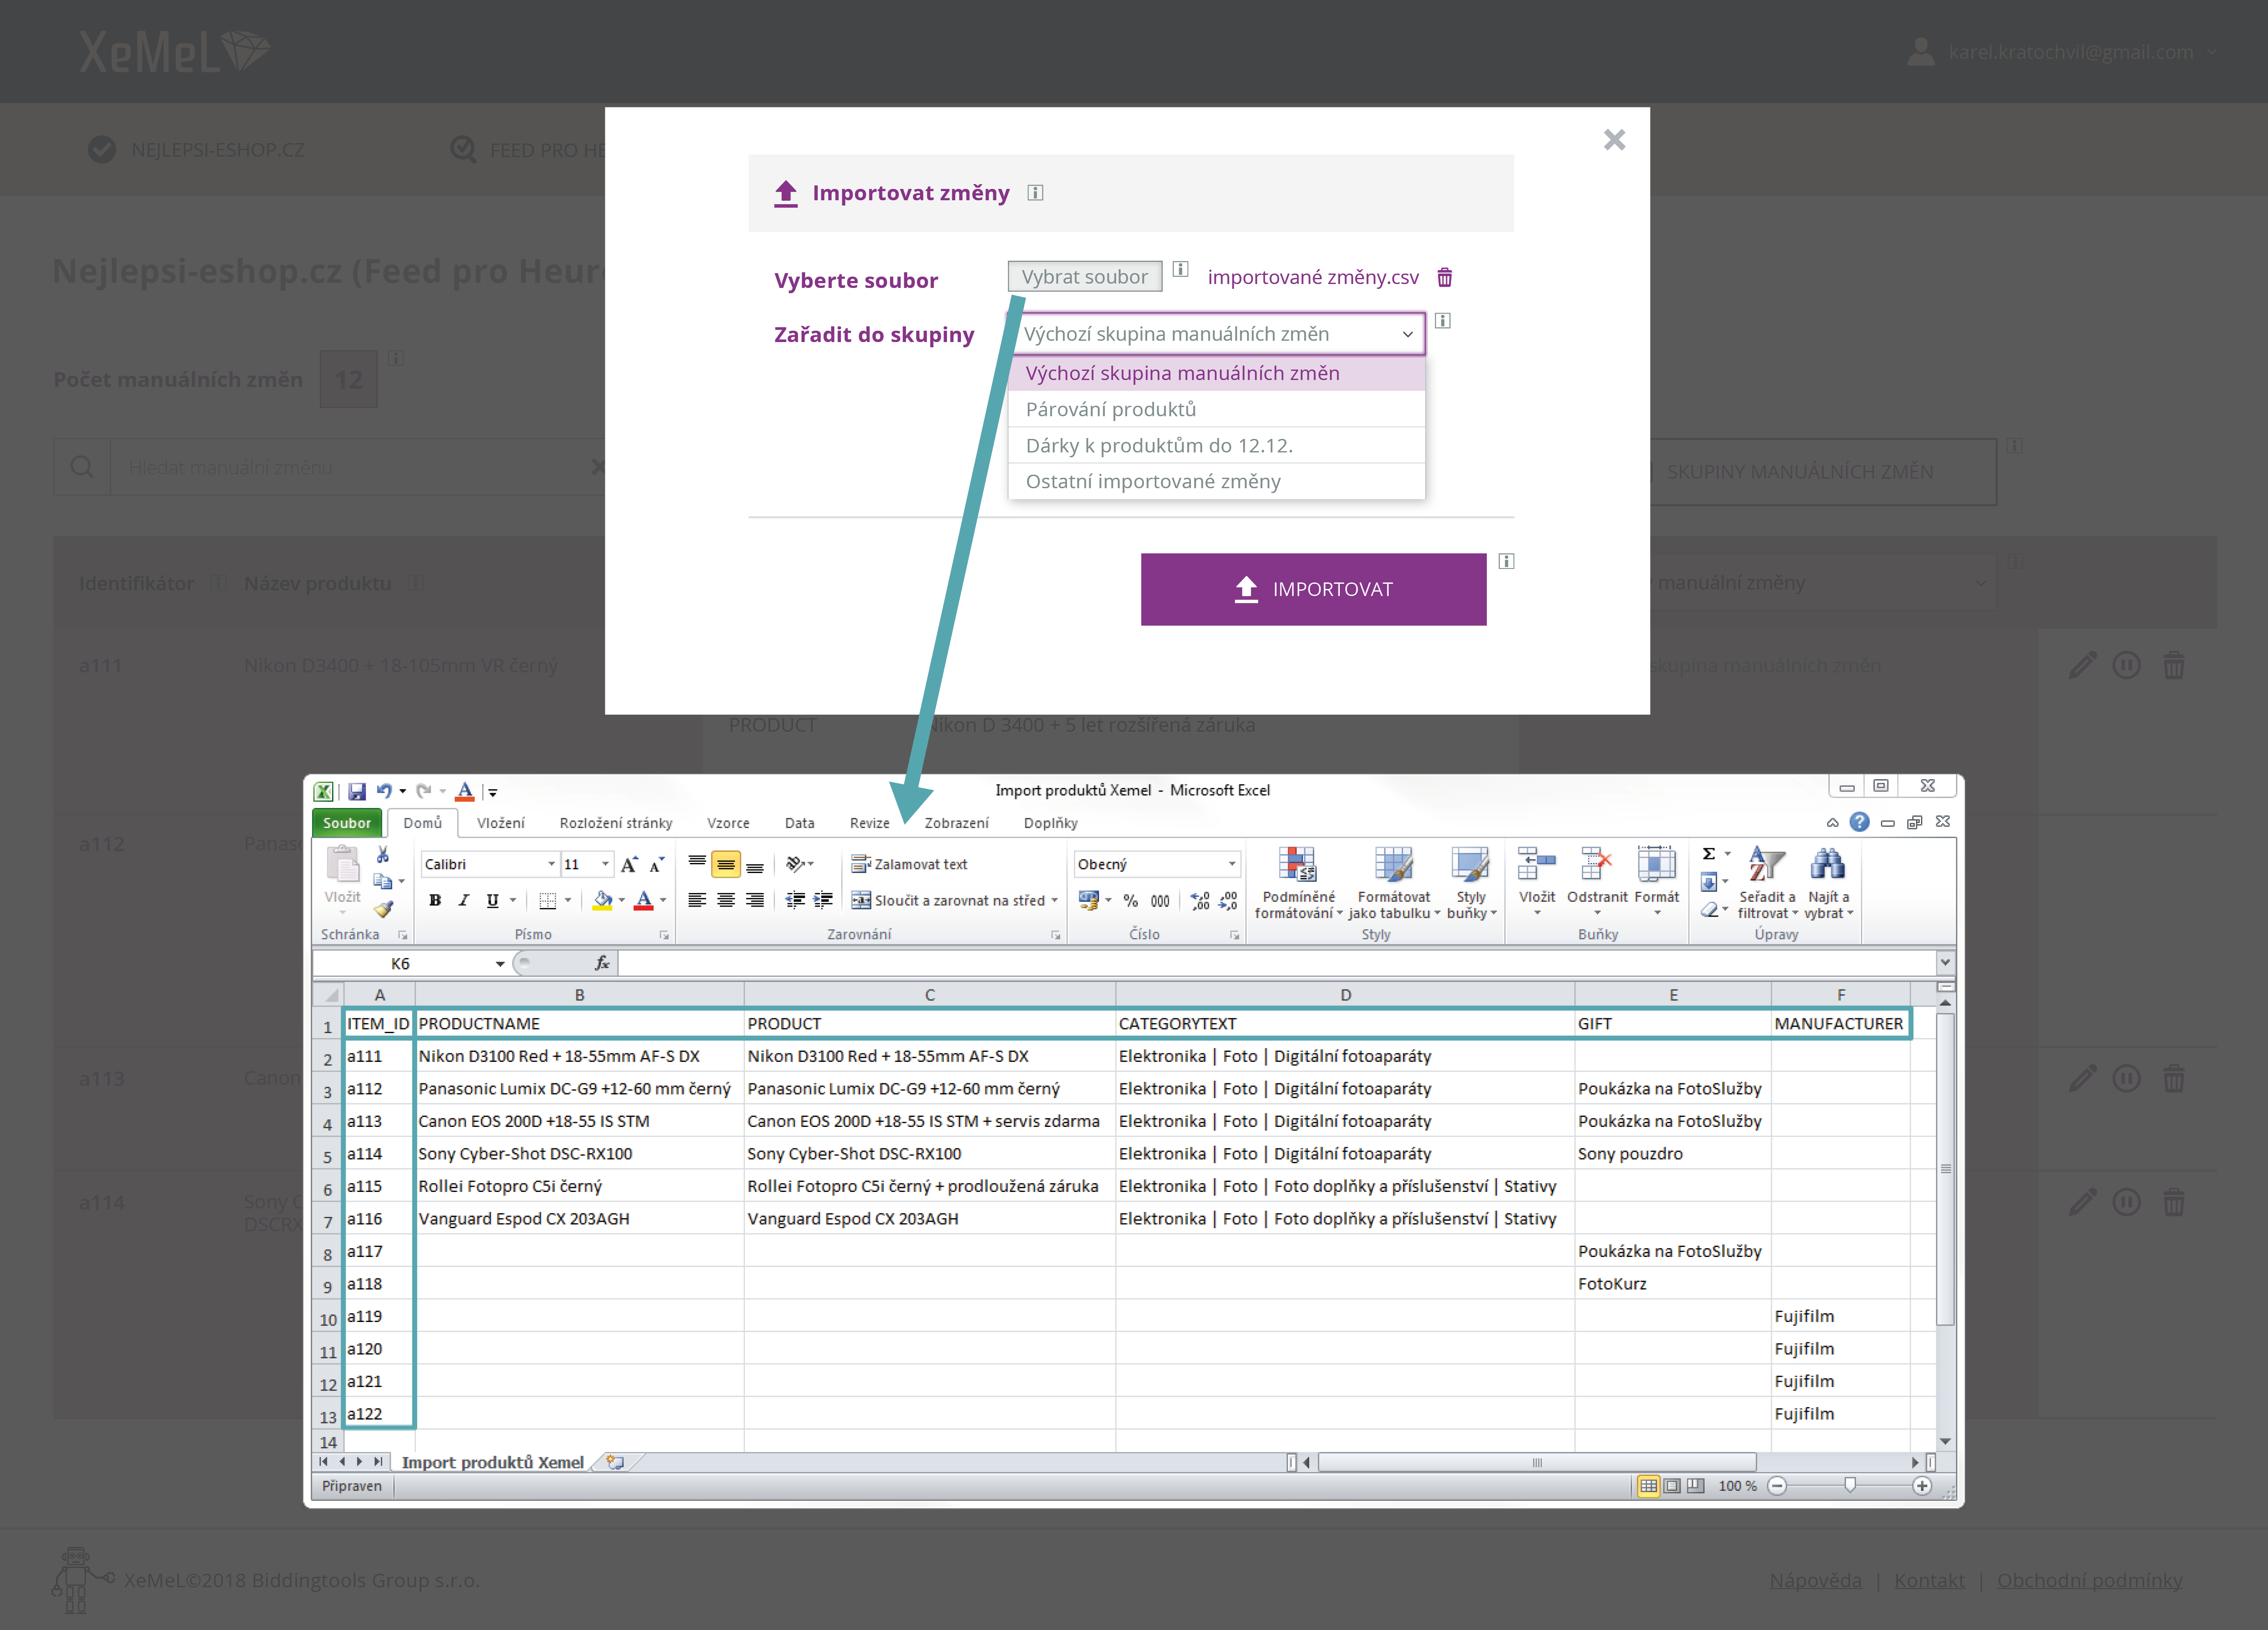Open the font size 11 dropdown

605,864
